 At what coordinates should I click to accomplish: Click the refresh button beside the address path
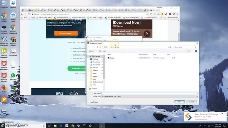[x=171, y=47]
